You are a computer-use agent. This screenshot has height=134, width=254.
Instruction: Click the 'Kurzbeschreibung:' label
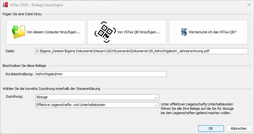pyautogui.click(x=20, y=74)
